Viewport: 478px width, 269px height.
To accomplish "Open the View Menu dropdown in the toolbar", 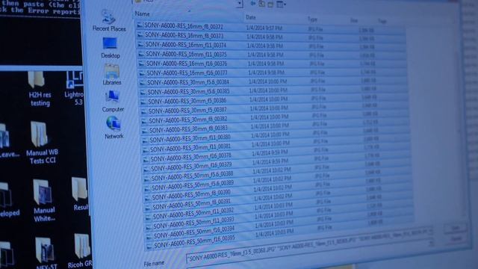I will [281, 4].
